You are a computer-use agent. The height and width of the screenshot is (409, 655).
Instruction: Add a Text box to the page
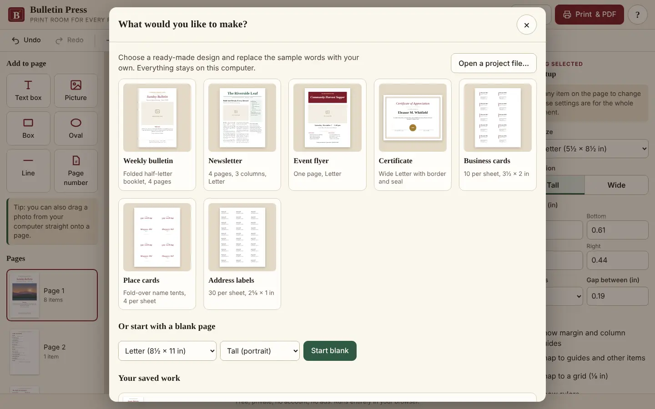point(28,91)
